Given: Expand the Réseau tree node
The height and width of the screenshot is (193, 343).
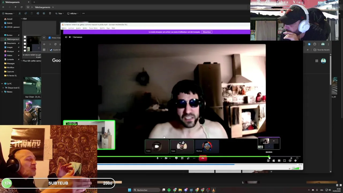Looking at the screenshot, I should (2, 92).
